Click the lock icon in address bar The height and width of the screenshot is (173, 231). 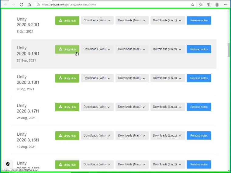pyautogui.click(x=38, y=5)
